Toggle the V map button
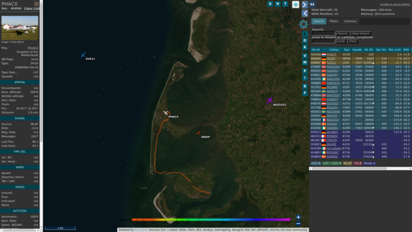Viewport: 412px width, 232px height. [304, 56]
